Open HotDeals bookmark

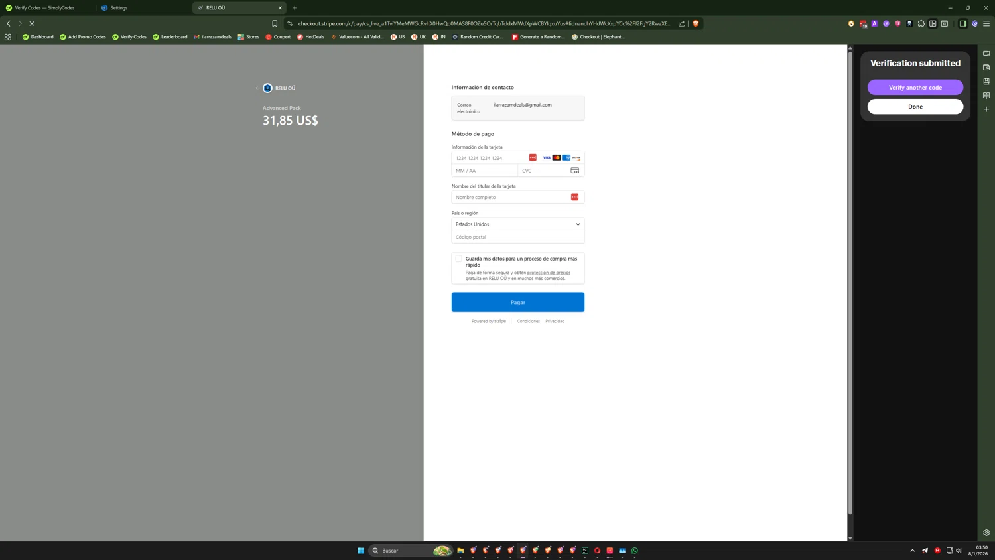point(310,37)
